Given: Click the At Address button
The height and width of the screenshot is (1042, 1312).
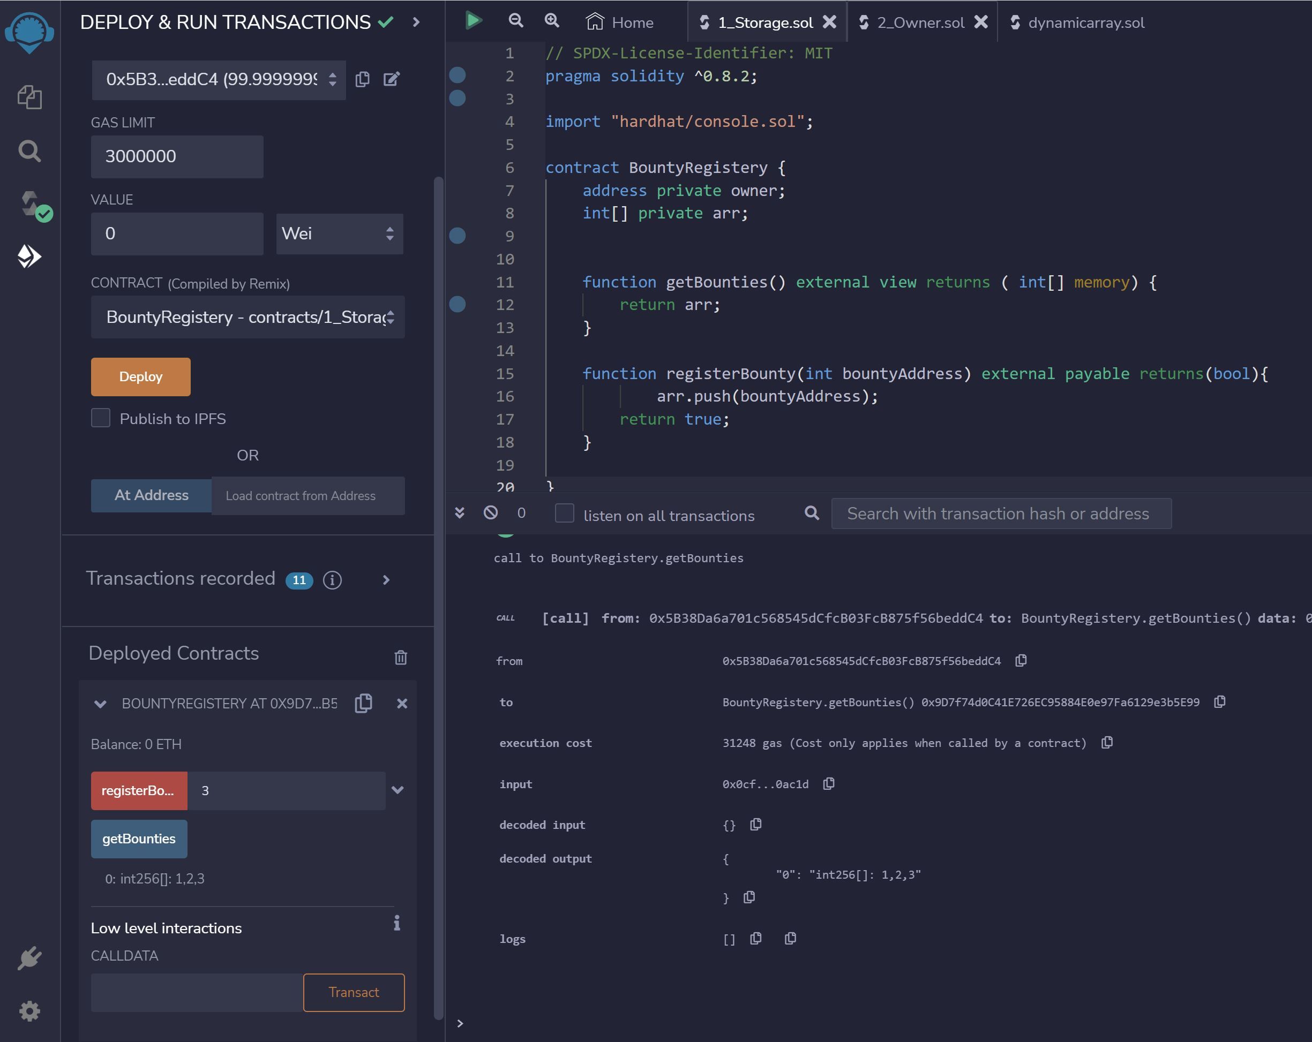Looking at the screenshot, I should [151, 495].
